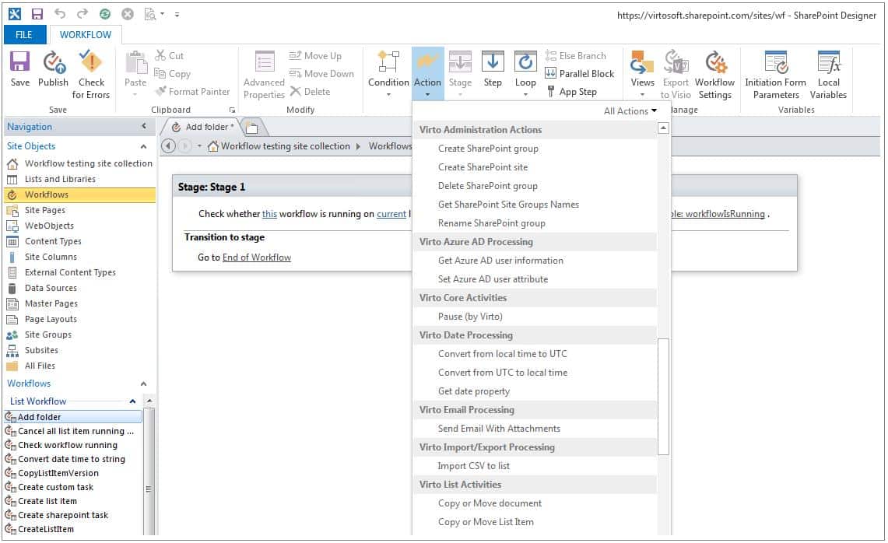Choose Send Email With Attachments action

pyautogui.click(x=499, y=429)
